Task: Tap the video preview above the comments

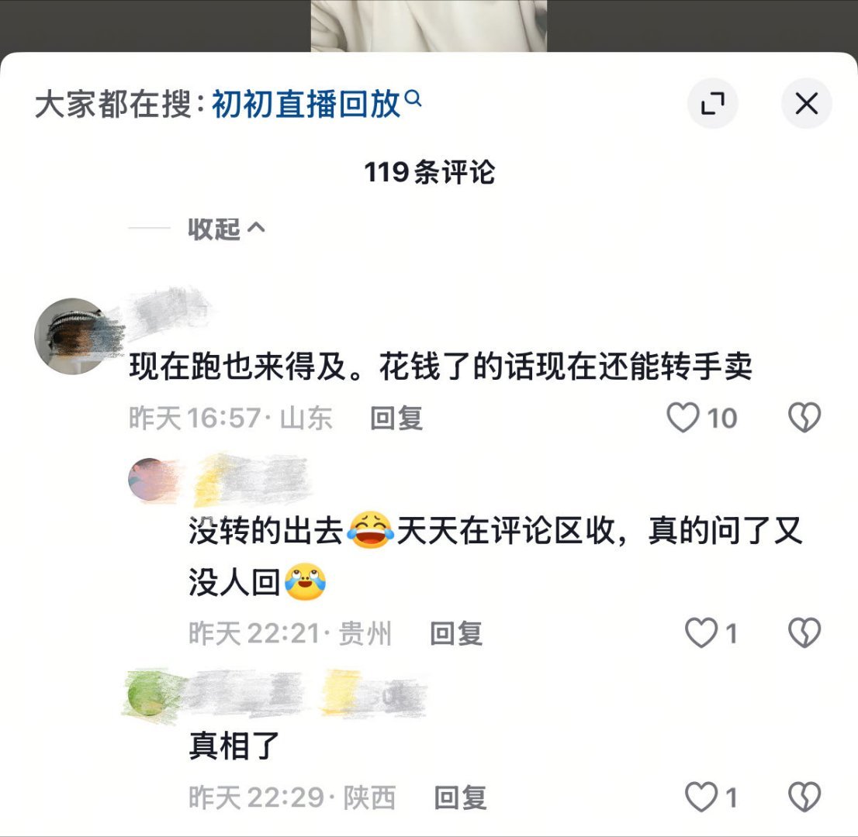Action: (429, 26)
